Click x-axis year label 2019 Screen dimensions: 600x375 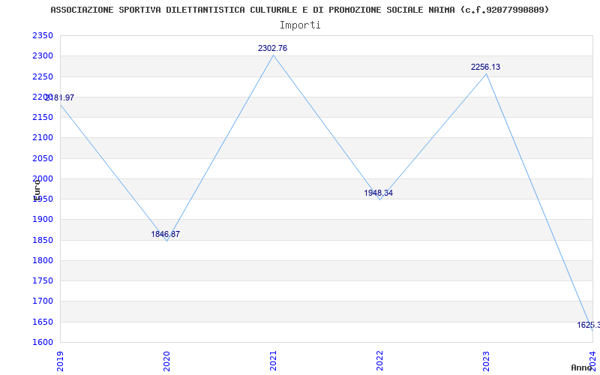pyautogui.click(x=61, y=361)
